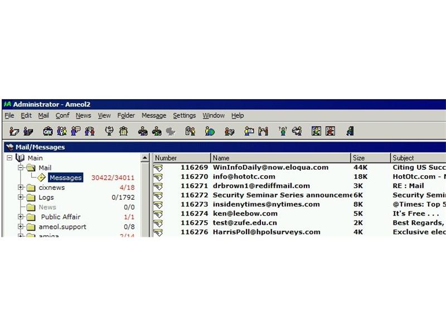Select the Public Affair folder label
446x334 pixels.
pos(61,217)
